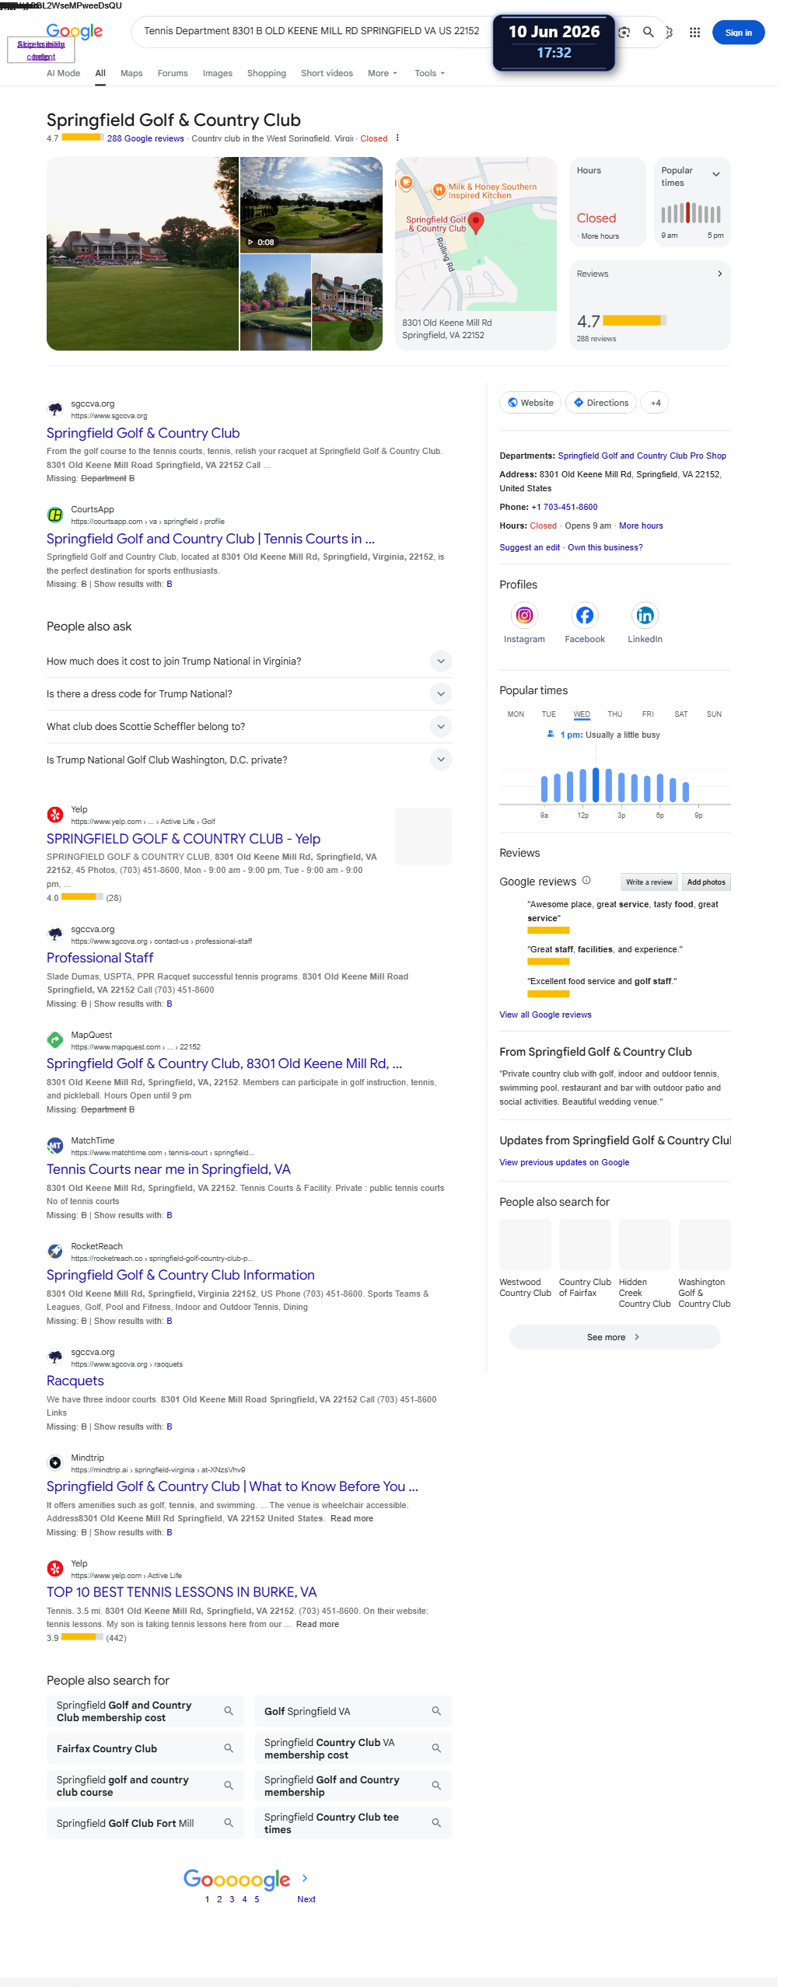The image size is (787, 1987).
Task: Play the golf course video thumbnail
Action: pyautogui.click(x=311, y=204)
